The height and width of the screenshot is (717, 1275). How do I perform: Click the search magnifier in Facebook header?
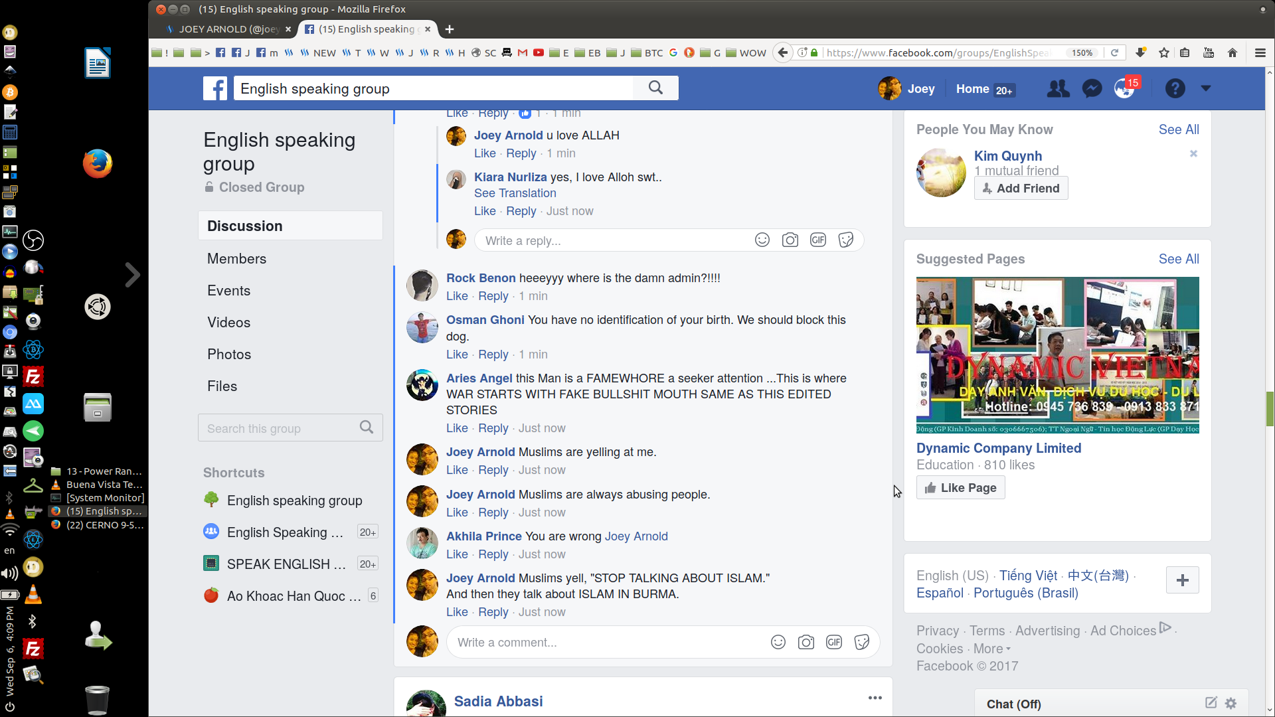(655, 88)
